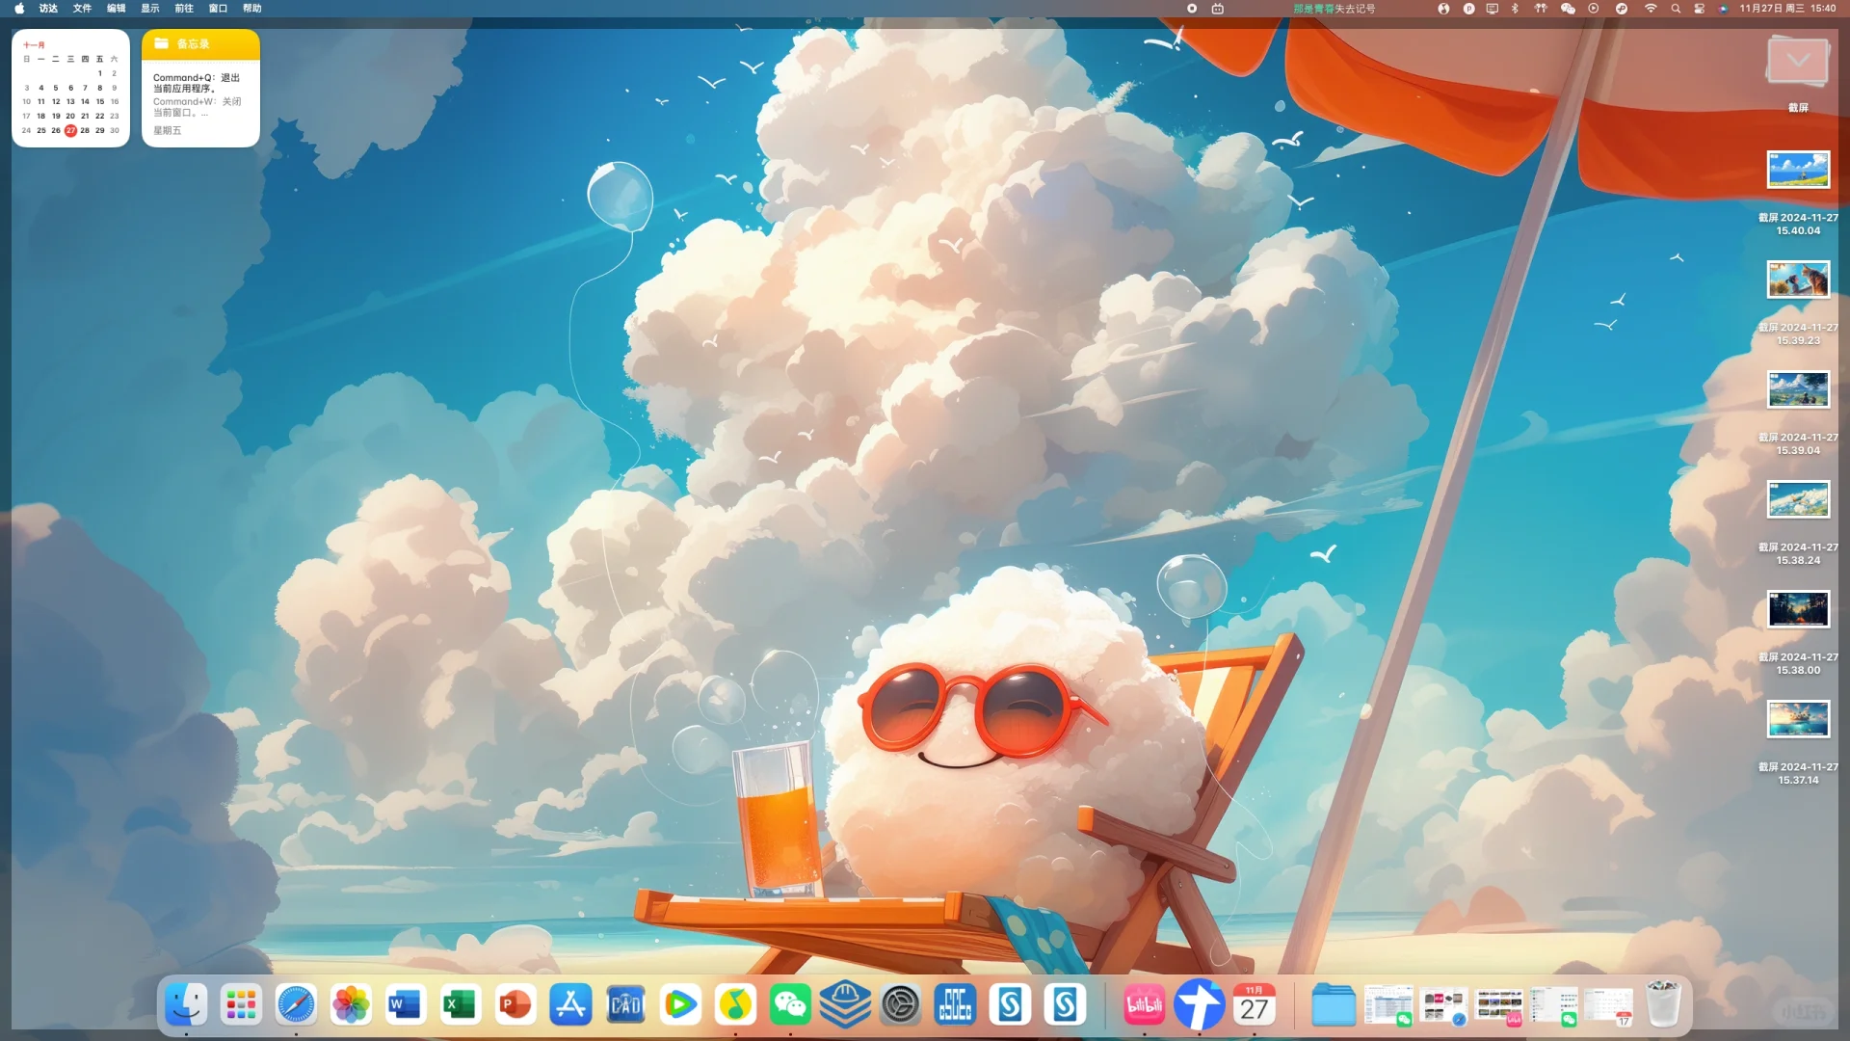Click the 十一月 month label in calendar widget
The width and height of the screenshot is (1850, 1041).
34,45
